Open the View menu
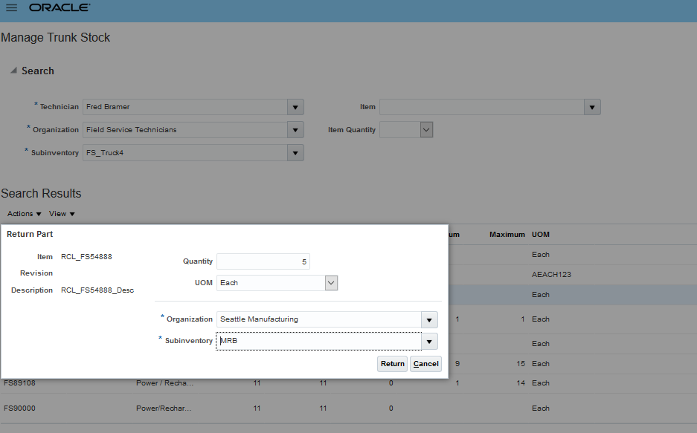Image resolution: width=697 pixels, height=433 pixels. point(62,214)
